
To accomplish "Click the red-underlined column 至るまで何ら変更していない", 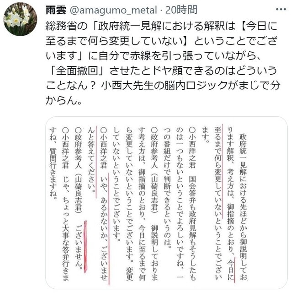I will (218, 203).
